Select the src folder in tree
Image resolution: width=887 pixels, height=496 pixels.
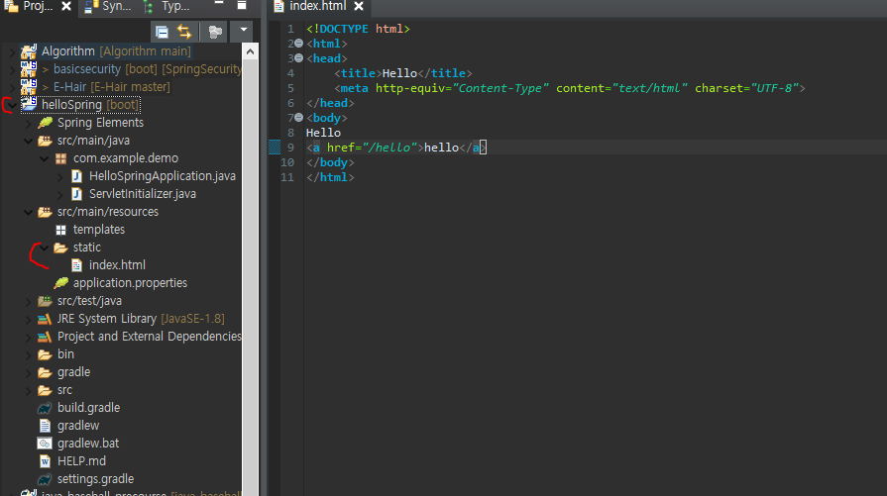[x=64, y=390]
